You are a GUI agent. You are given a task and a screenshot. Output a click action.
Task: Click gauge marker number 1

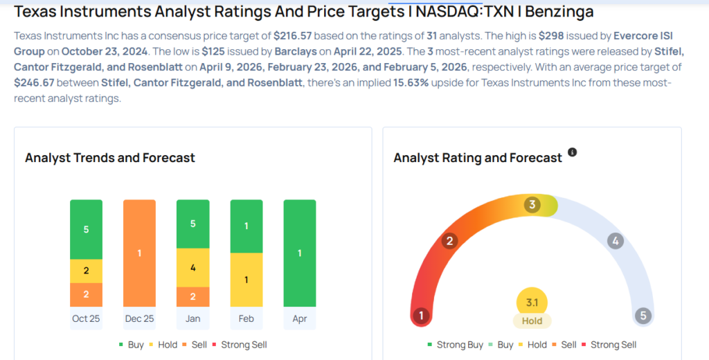[420, 316]
